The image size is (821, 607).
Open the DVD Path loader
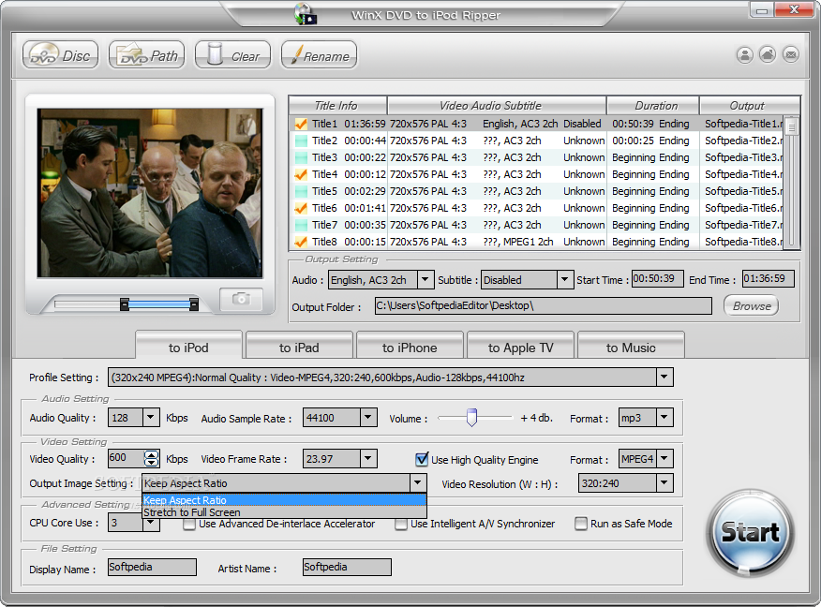(x=146, y=55)
